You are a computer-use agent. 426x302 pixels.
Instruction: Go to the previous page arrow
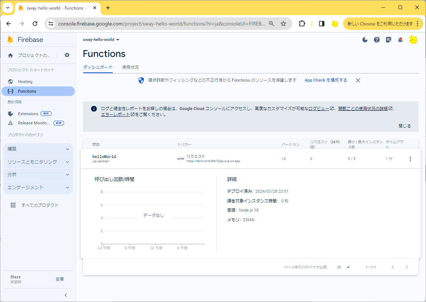click(x=392, y=267)
